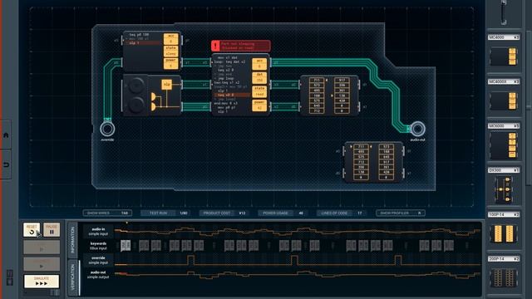
Task: Open the Information tab
Action: (72, 240)
